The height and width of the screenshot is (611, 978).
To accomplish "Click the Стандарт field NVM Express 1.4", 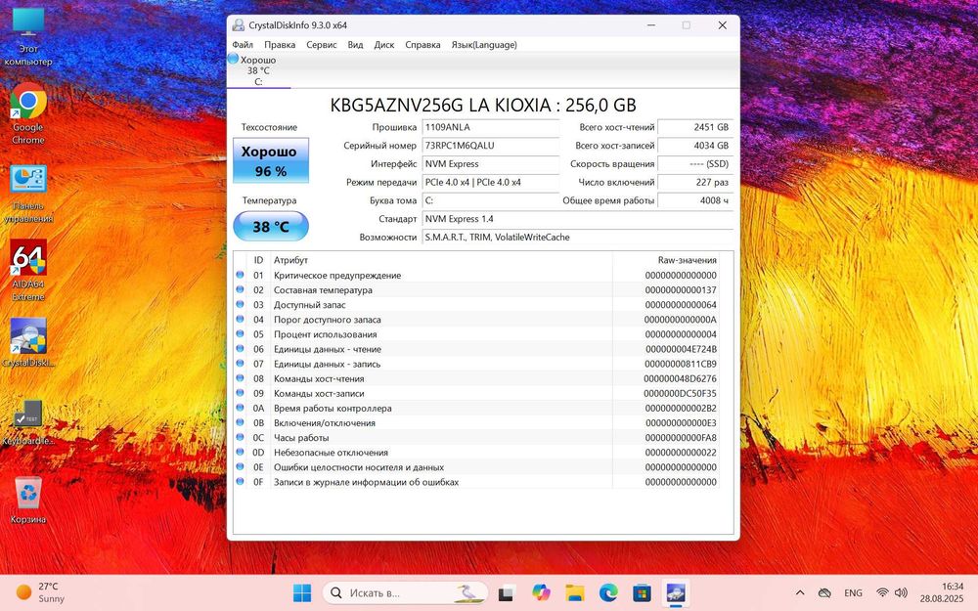I will [578, 219].
